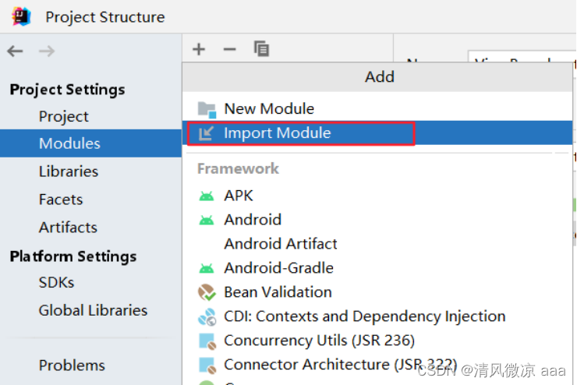Screen dimensions: 577x385
Task: Click the Project Settings heading
Action: [x=67, y=90]
